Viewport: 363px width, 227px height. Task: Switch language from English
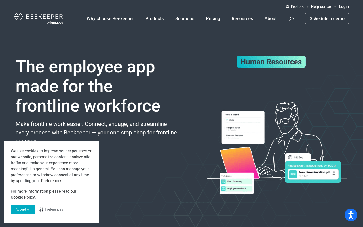297,7
